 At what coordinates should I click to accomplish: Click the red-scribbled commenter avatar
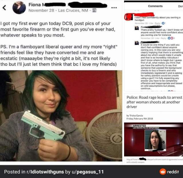coord(129,17)
